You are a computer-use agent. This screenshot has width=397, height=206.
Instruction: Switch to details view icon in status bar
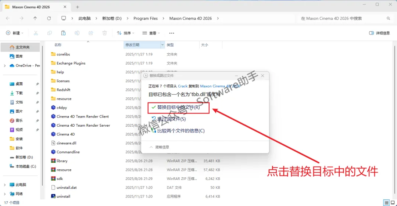(x=386, y=202)
